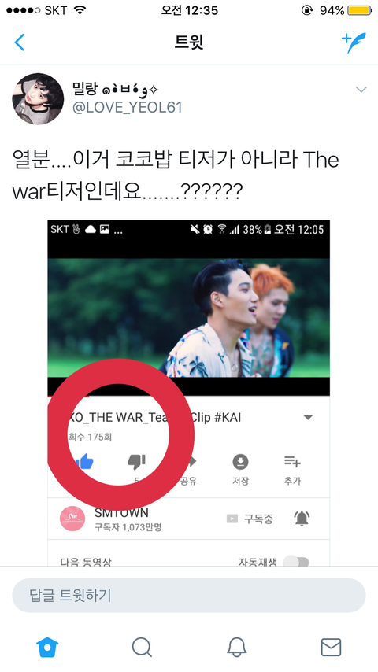Toggle the notification bell for SMTOWN
The width and height of the screenshot is (378, 672).
click(x=302, y=519)
